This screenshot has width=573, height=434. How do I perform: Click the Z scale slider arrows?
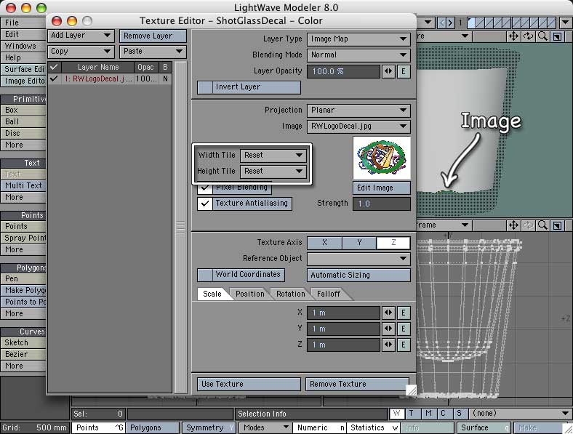tap(388, 345)
